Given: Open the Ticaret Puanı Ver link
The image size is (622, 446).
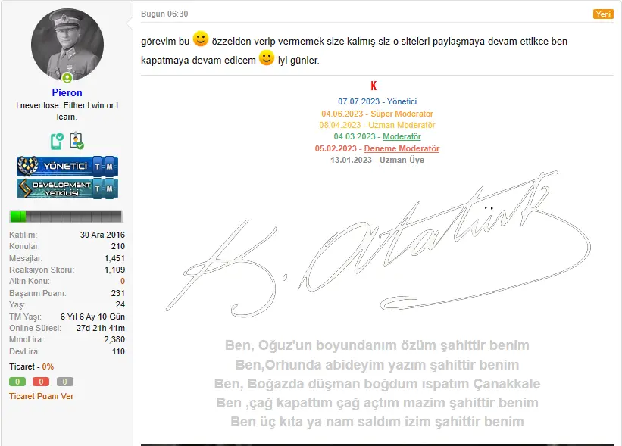Looking at the screenshot, I should click(x=42, y=395).
